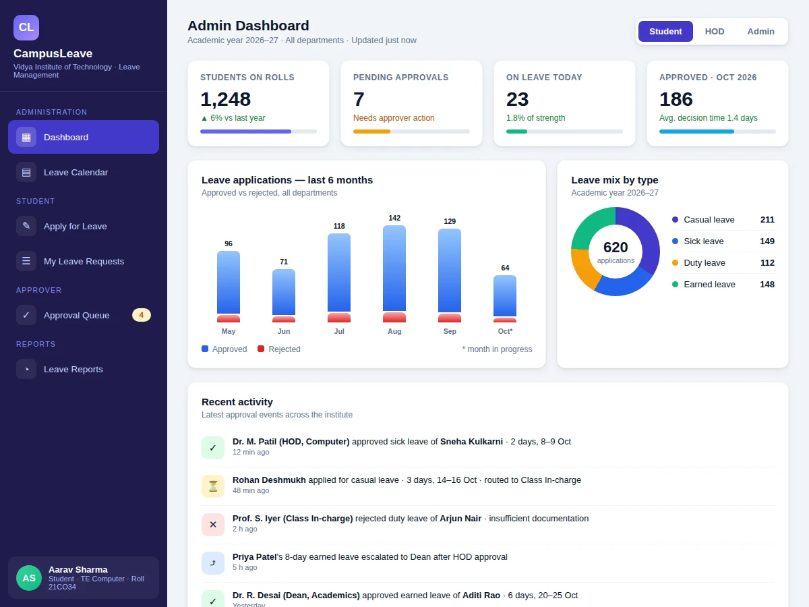
Task: Click the escalation arrow icon beside Priya Patel
Action: 213,563
